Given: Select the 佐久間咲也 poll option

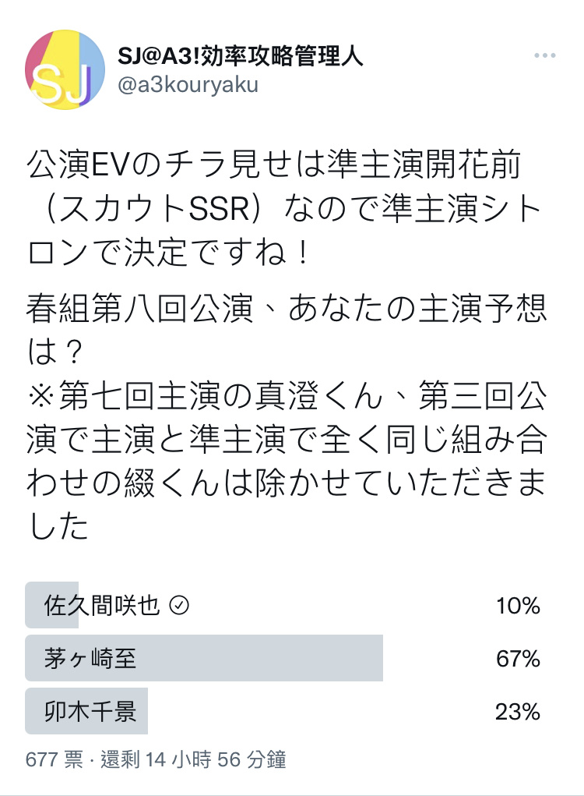Looking at the screenshot, I should click(292, 605).
